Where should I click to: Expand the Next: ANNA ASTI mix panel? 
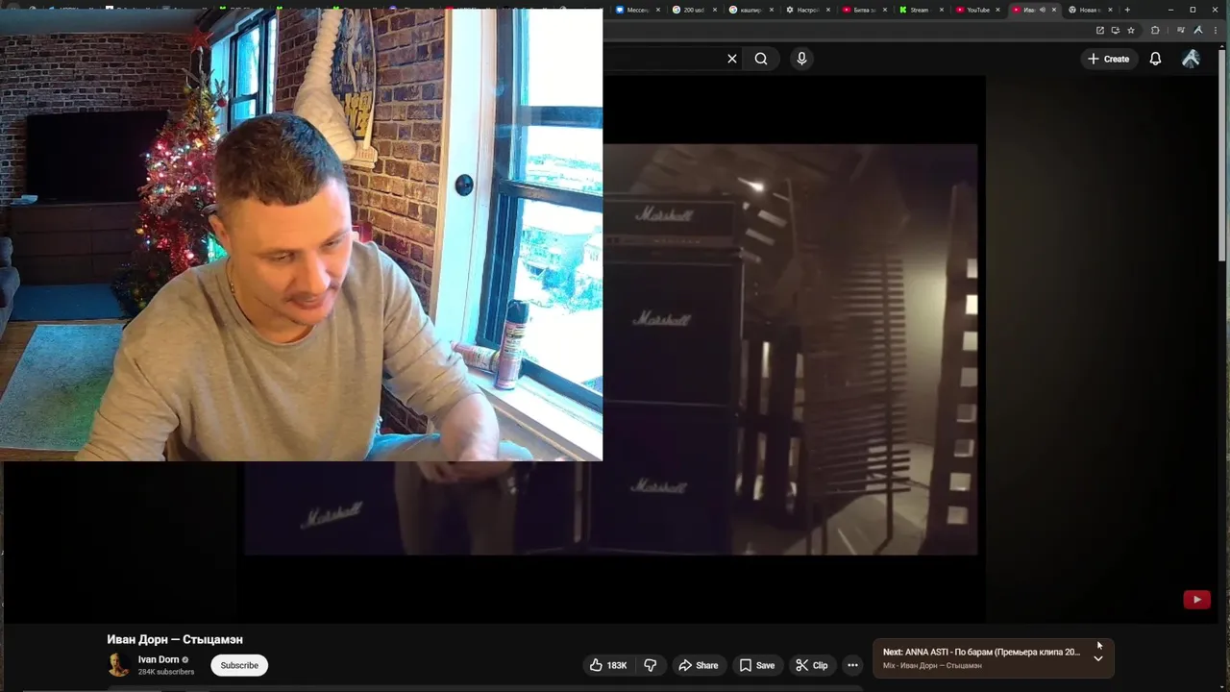[1098, 658]
